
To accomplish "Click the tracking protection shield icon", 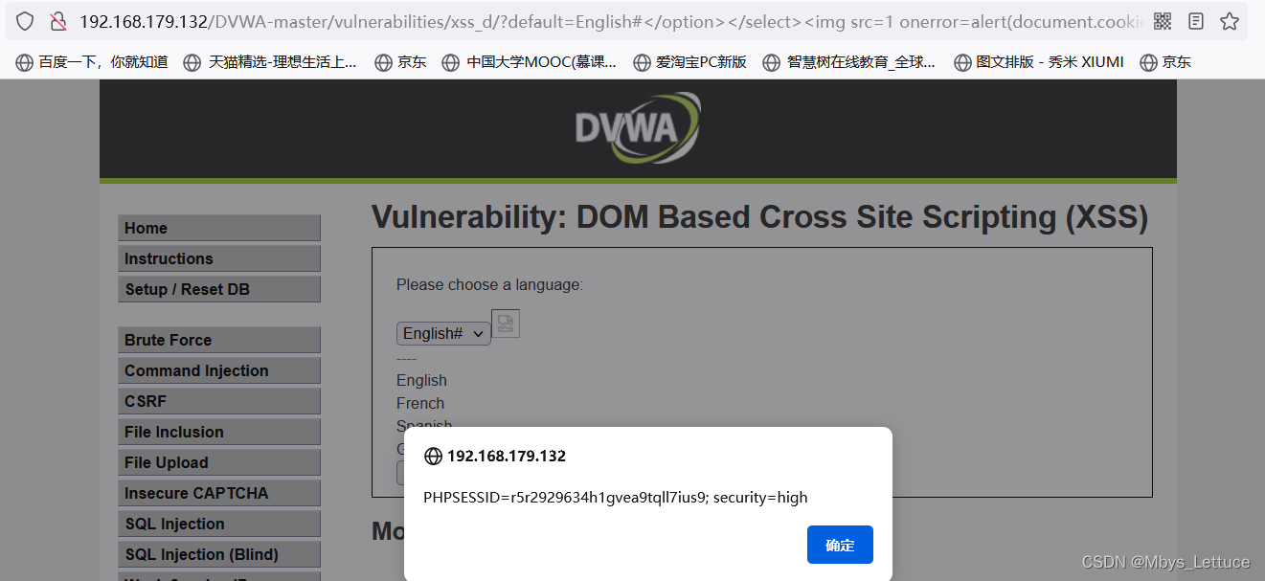I will pos(24,20).
